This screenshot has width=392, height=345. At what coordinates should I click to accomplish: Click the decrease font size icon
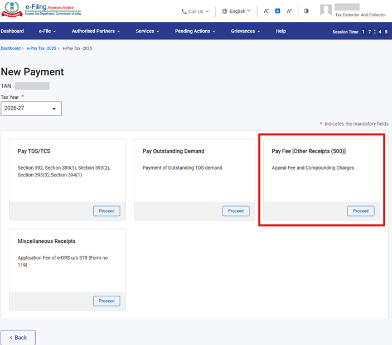click(x=266, y=11)
